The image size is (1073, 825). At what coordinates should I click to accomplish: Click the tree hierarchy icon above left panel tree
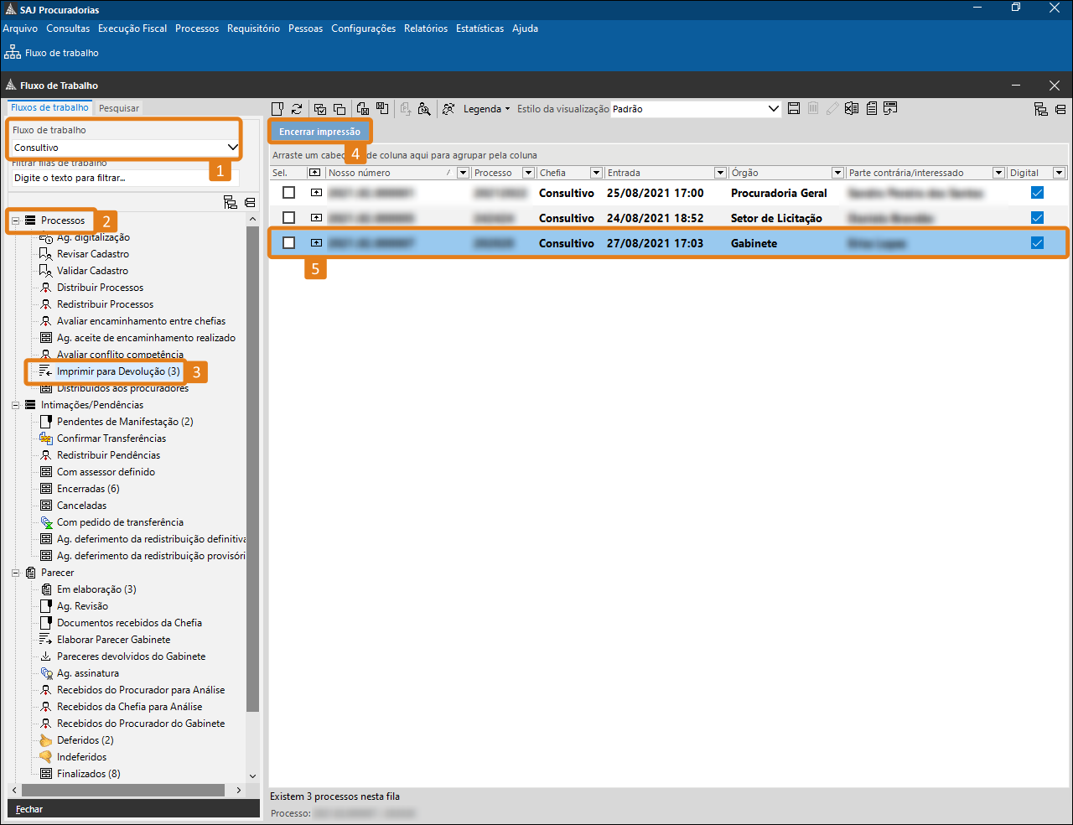pyautogui.click(x=231, y=202)
